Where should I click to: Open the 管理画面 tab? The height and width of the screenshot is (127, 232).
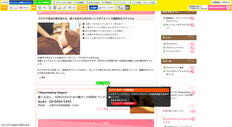pyautogui.click(x=5, y=3)
